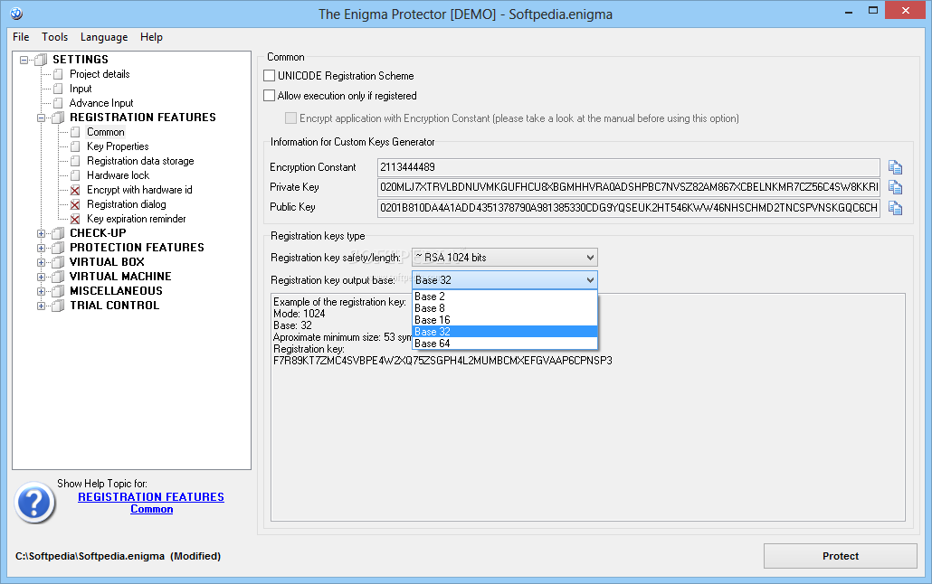Screen dimensions: 932x584
Task: Click the PROTECTION FEATURES folder icon
Action: (58, 248)
